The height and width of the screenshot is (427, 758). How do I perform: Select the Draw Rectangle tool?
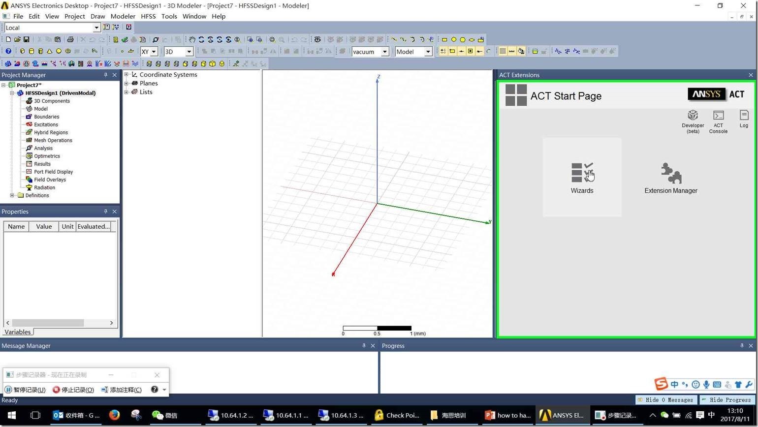pyautogui.click(x=444, y=39)
